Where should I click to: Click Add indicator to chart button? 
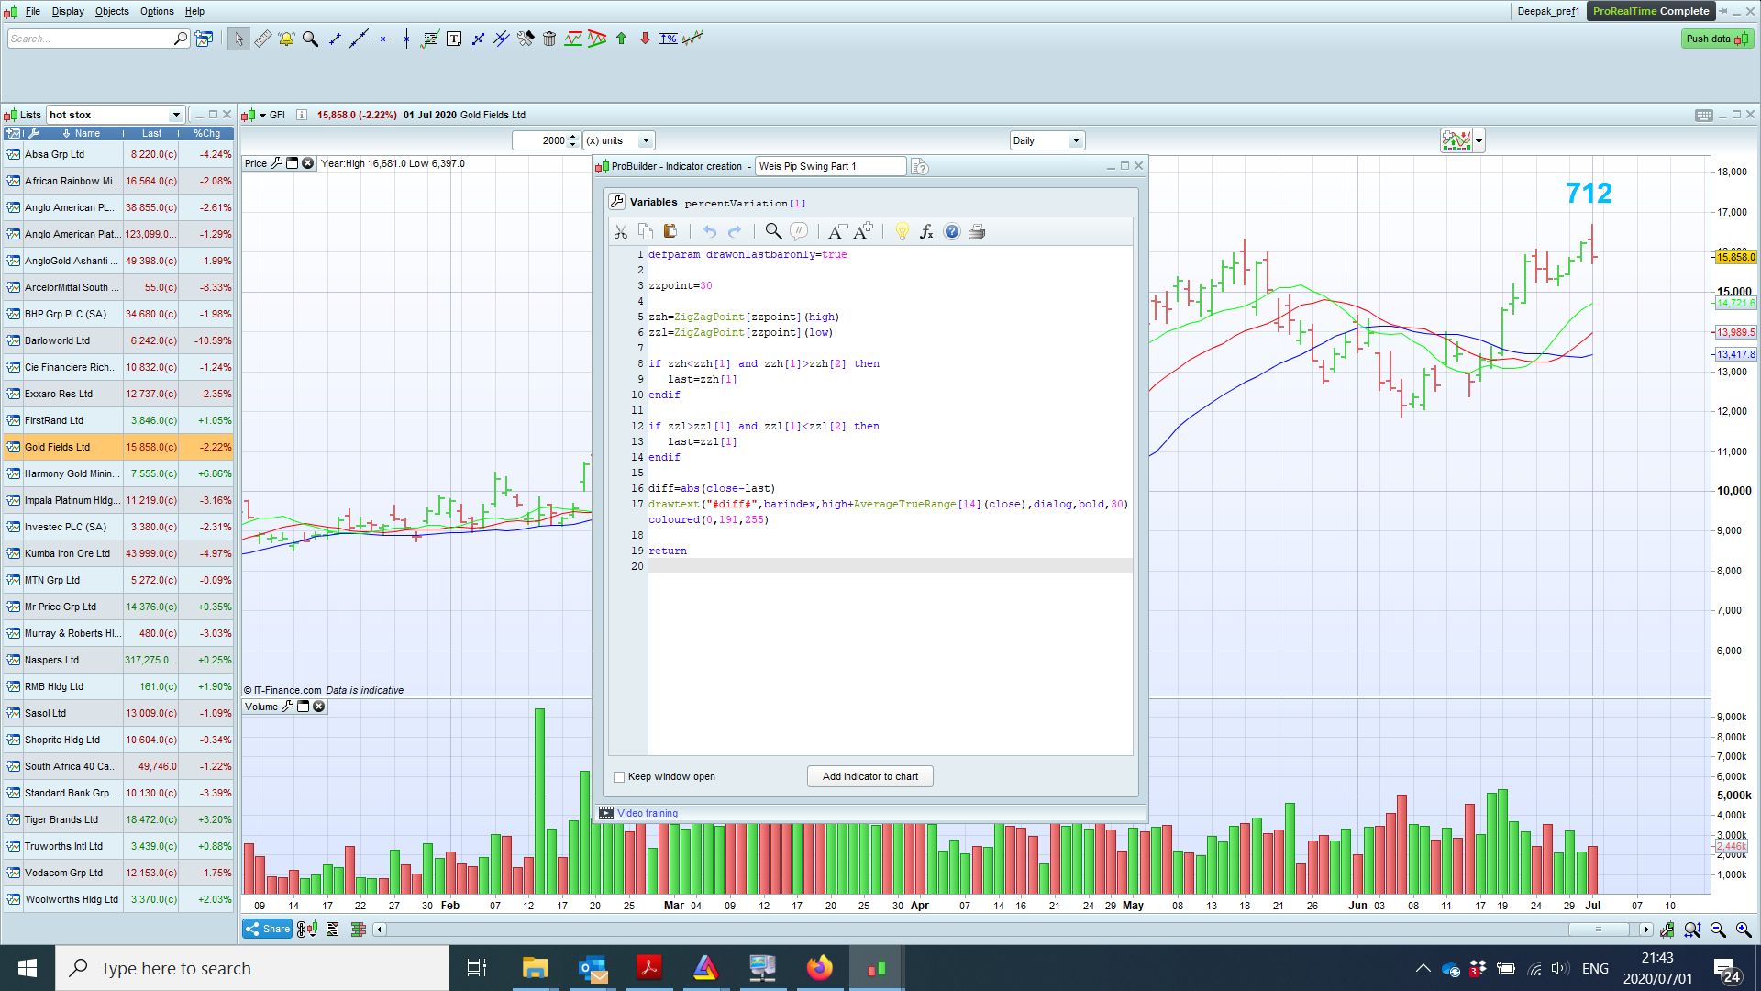[869, 776]
